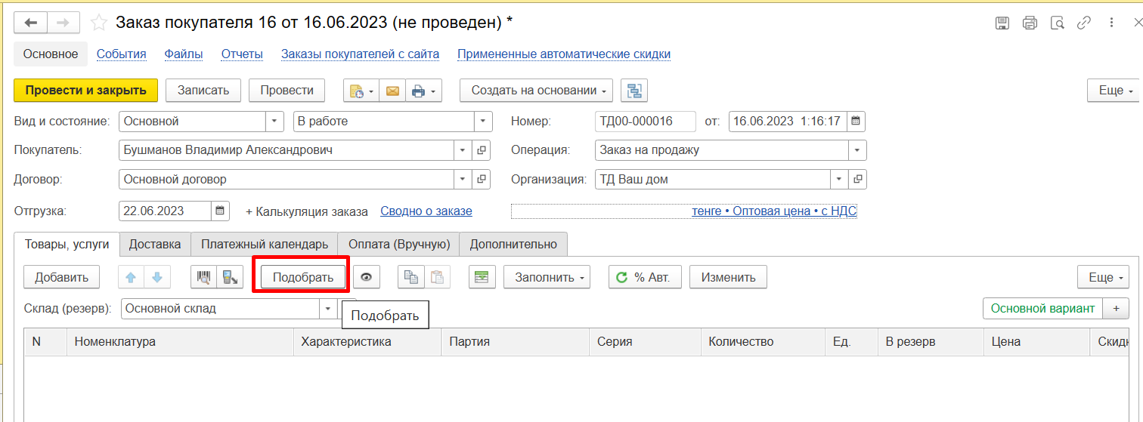Expand the Вид и состояние 'Основной' dropdown

tap(274, 121)
